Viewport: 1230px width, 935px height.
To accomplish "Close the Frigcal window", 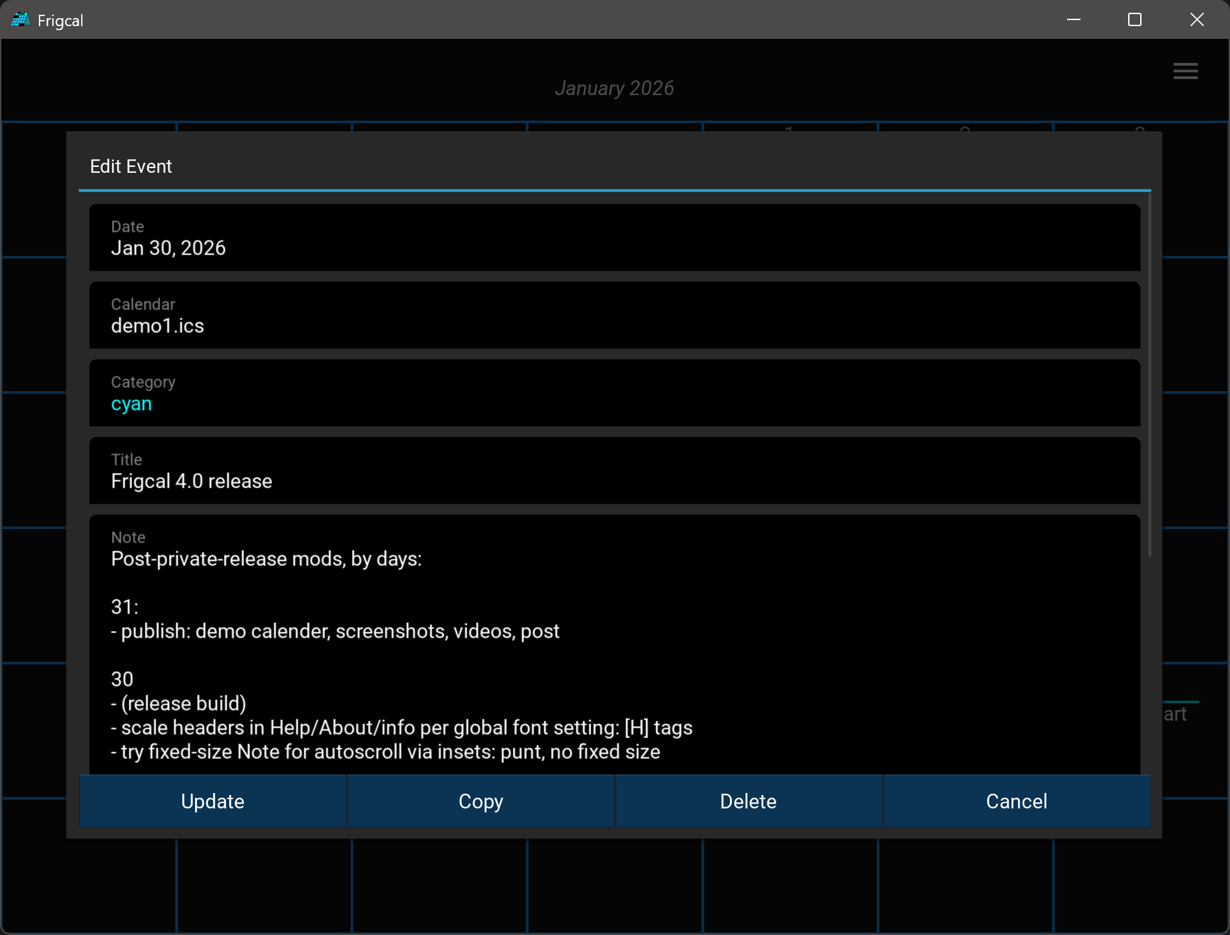I will [1196, 20].
